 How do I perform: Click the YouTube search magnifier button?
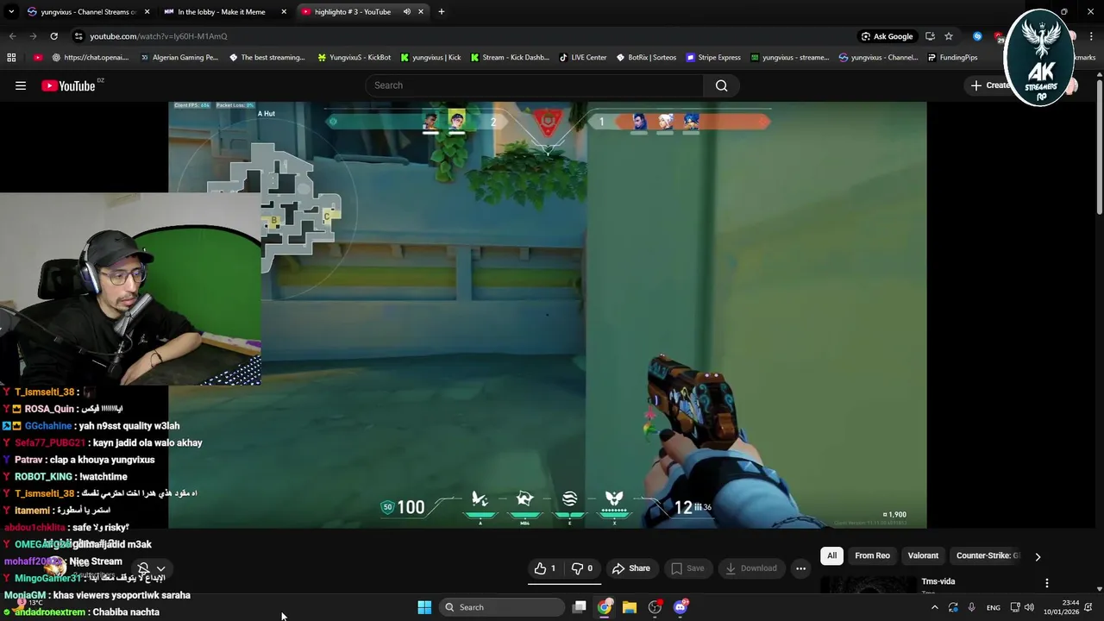tap(721, 85)
